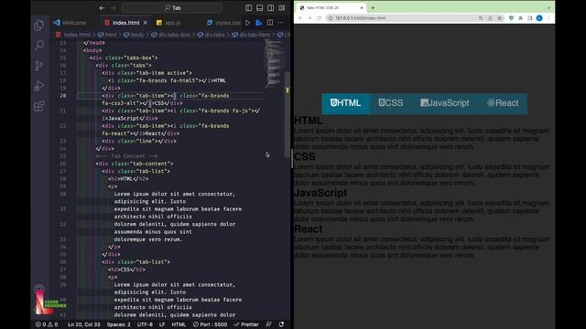Viewport: 586px width, 329px height.
Task: Zoom icon in browser address bar
Action: 481,18
